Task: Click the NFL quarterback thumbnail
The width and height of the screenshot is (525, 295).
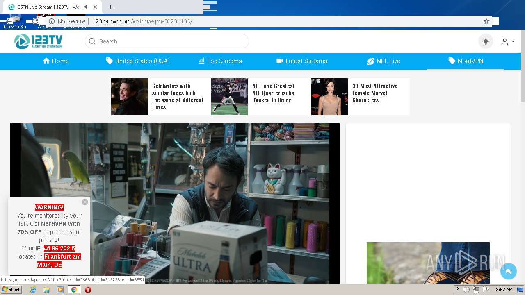Action: point(230,97)
